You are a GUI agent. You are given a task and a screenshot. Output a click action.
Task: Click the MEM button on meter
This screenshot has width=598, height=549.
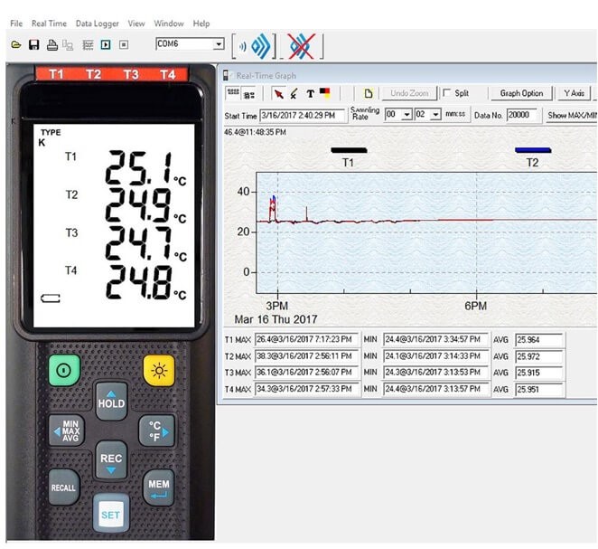point(159,487)
